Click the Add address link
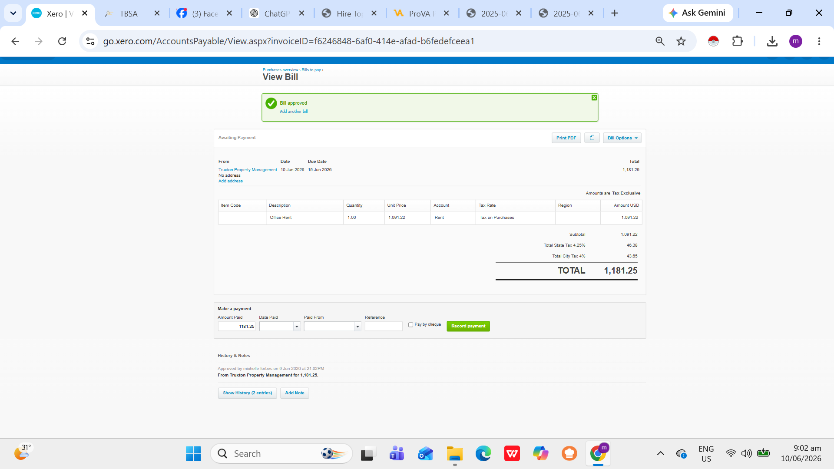834x469 pixels. tap(231, 181)
